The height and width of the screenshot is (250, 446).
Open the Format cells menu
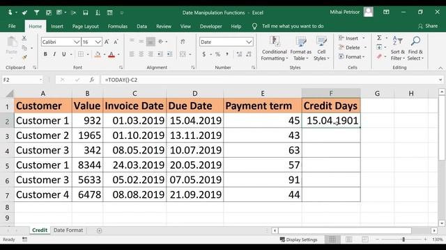click(x=351, y=57)
